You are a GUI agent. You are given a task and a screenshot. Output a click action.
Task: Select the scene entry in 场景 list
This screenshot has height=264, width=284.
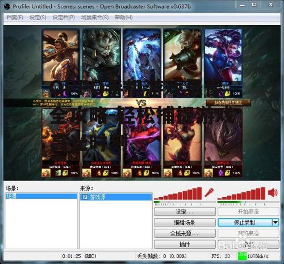click(x=41, y=196)
